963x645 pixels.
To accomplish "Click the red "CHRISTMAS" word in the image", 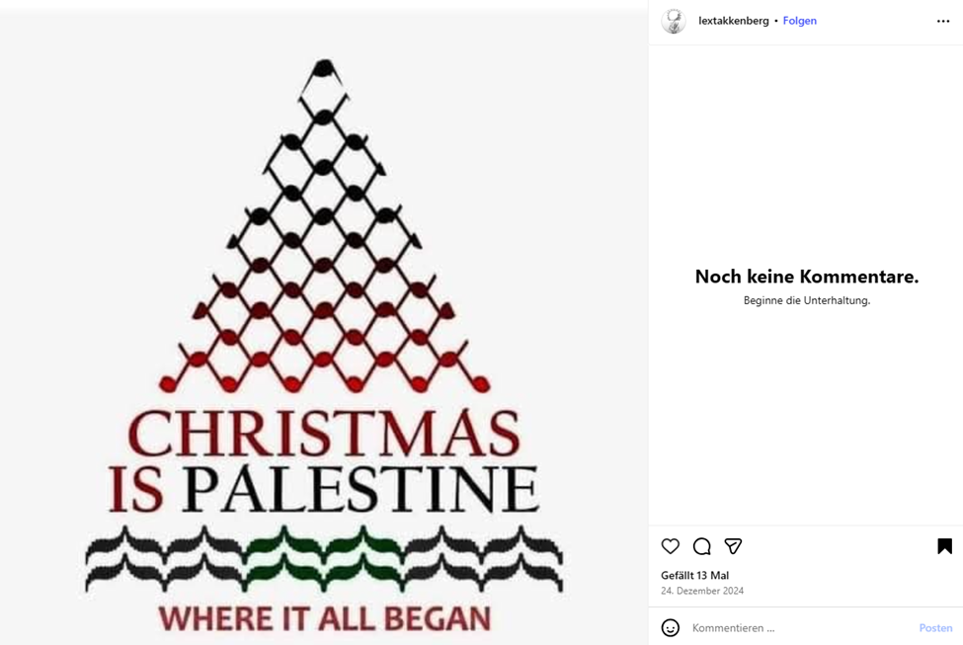I will [324, 435].
